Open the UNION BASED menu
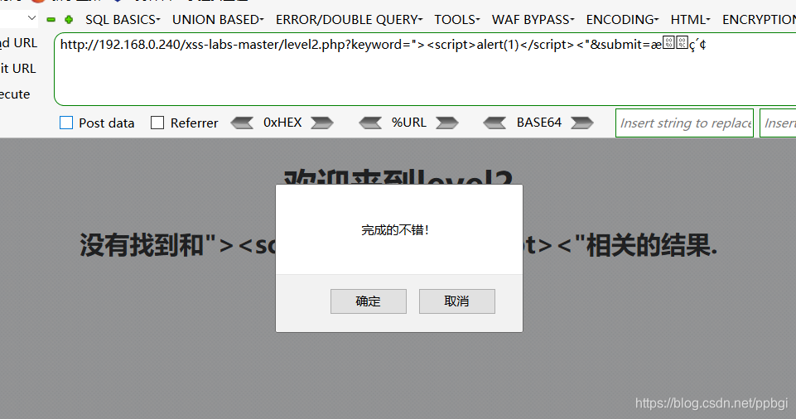 point(219,20)
